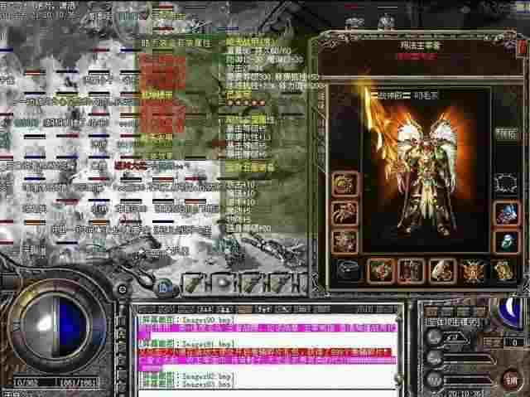Image resolution: width=530 pixels, height=397 pixels.
Task: Select the medal emblem slot in bottom row
Action: (x=473, y=270)
